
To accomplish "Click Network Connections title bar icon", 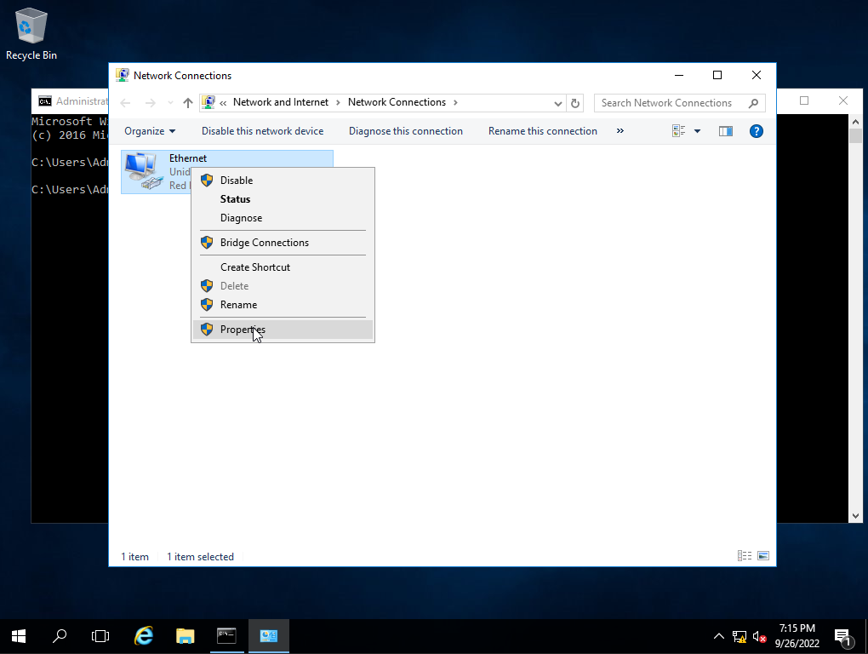I will tap(123, 75).
